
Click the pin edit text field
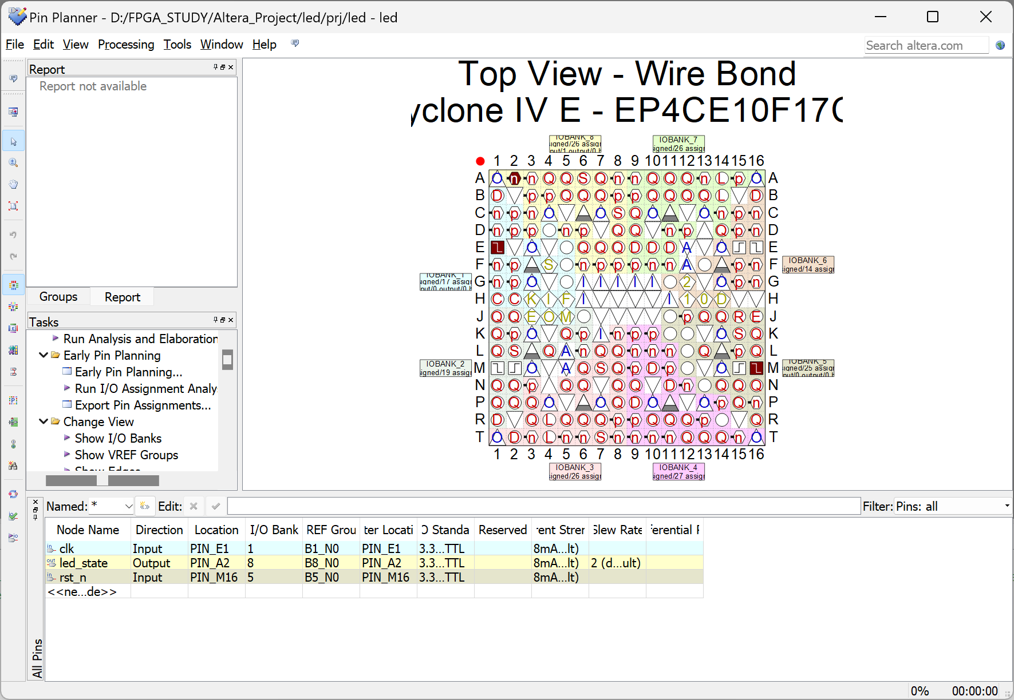click(x=544, y=506)
